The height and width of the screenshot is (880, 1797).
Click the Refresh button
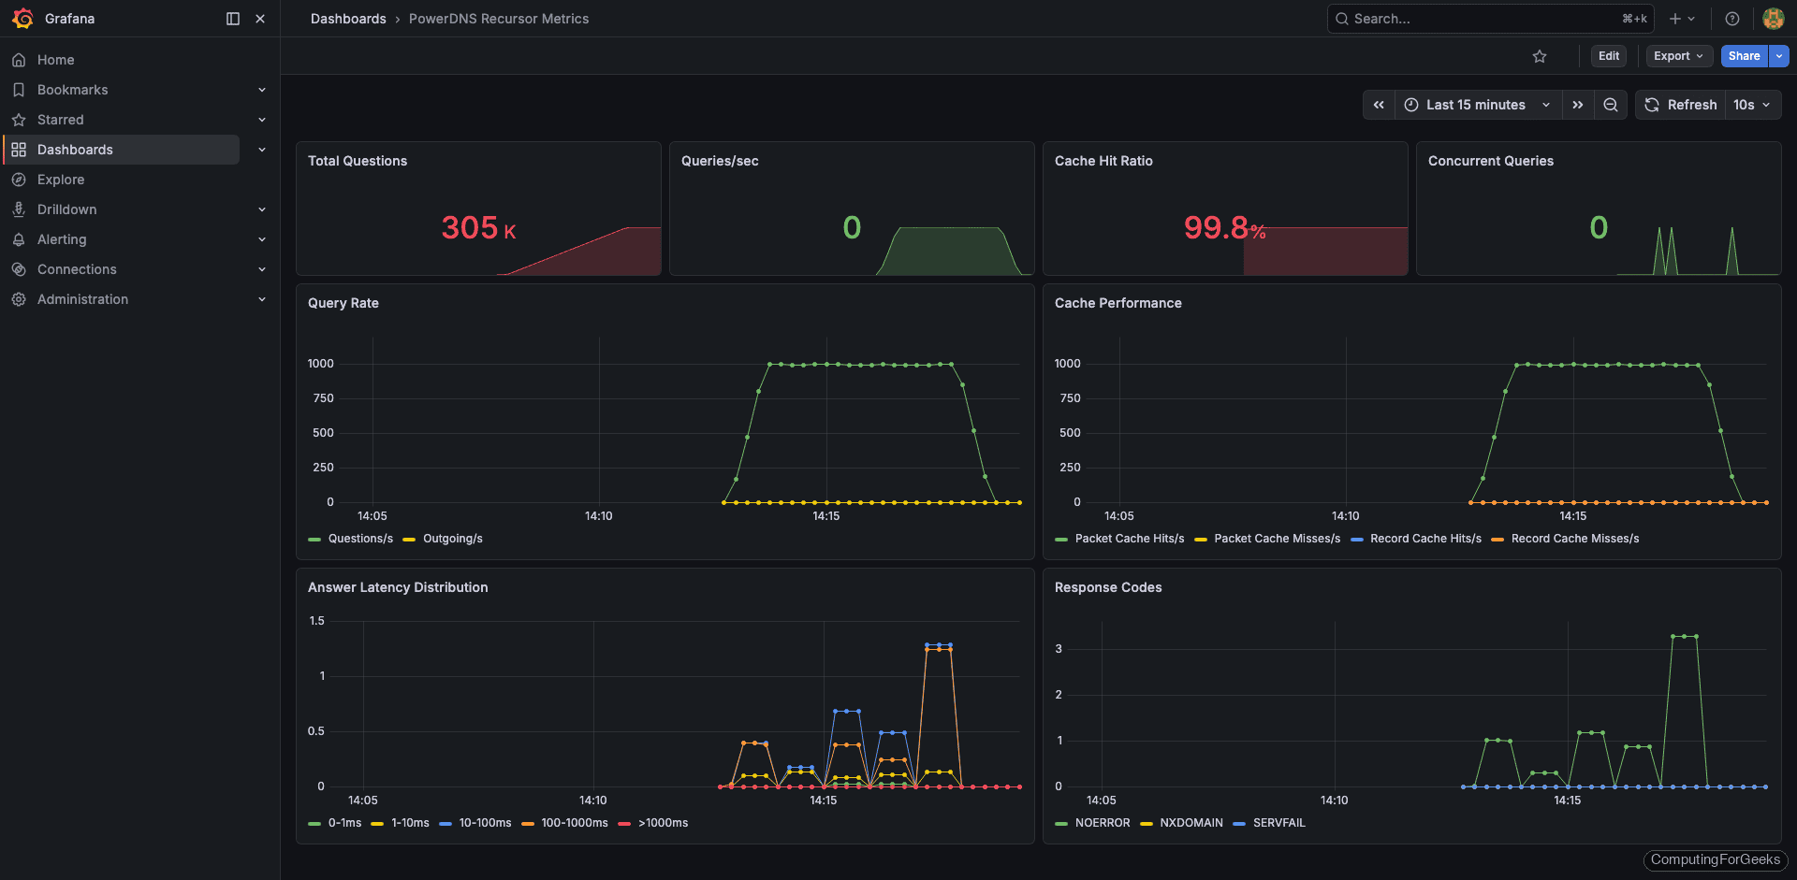point(1680,105)
